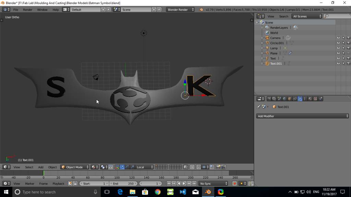Click the outliner Search menu
351x197 pixels.
(x=283, y=16)
